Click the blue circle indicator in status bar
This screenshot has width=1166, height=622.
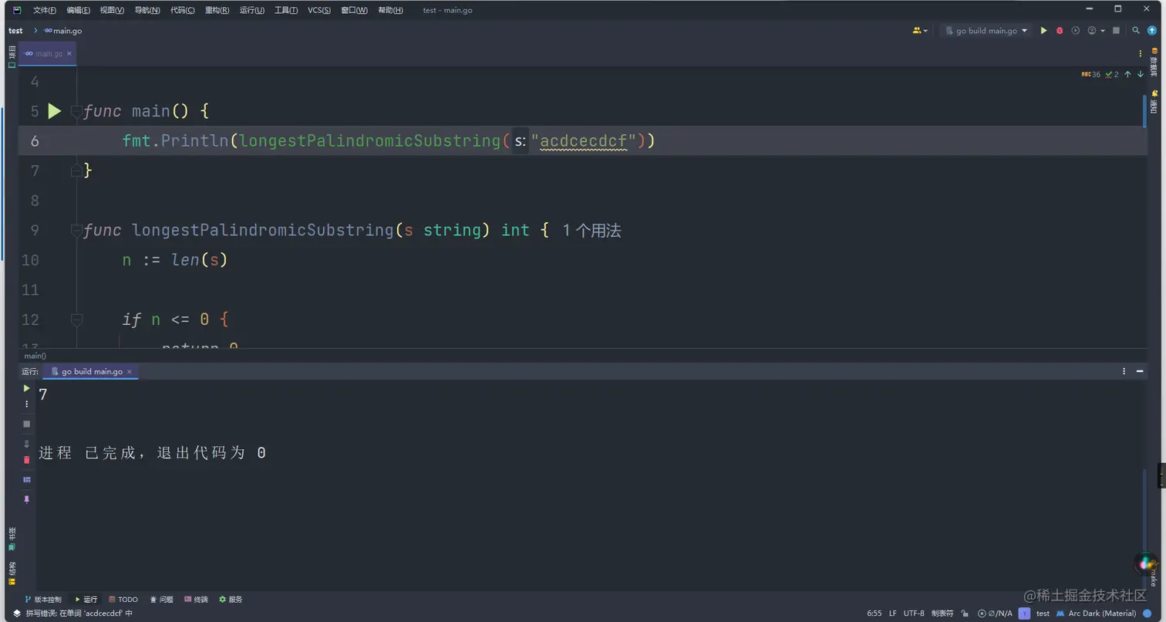[1147, 614]
